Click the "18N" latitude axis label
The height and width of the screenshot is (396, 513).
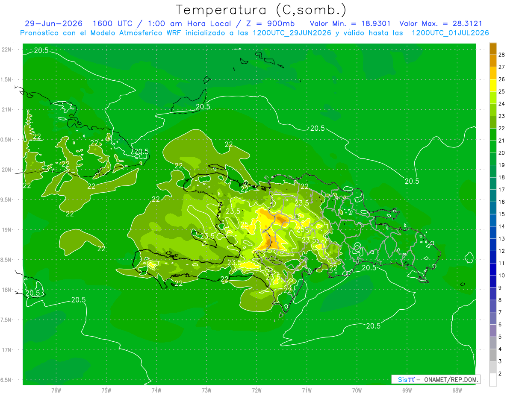(x=7, y=290)
